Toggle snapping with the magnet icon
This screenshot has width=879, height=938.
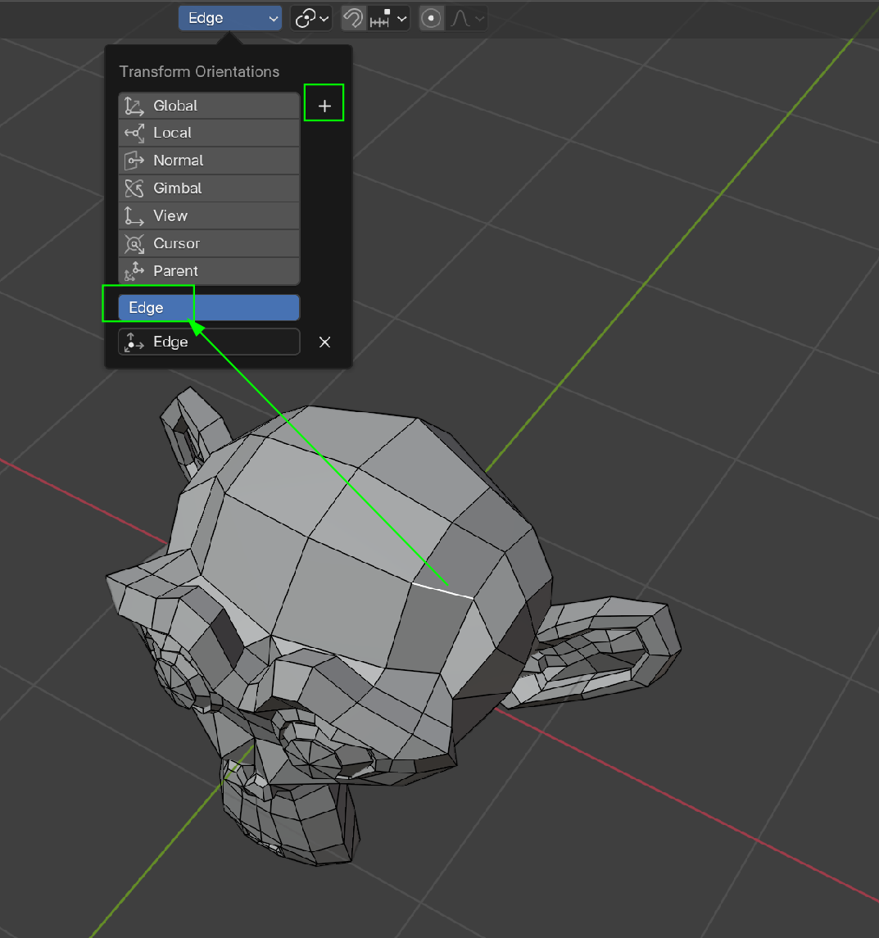coord(353,18)
